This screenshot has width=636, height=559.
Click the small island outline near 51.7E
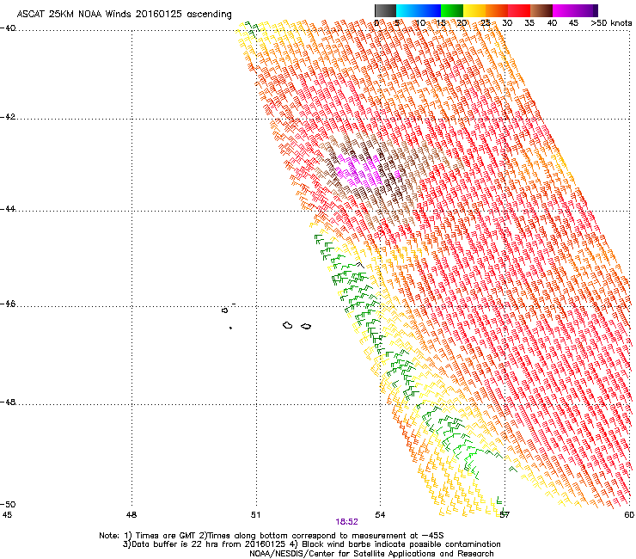(x=288, y=325)
